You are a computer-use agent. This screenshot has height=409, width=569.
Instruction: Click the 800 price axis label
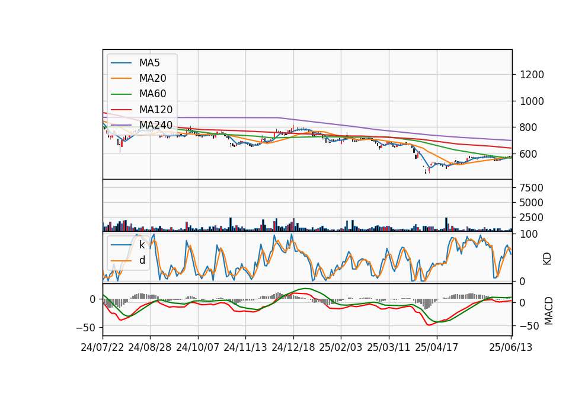(x=528, y=127)
